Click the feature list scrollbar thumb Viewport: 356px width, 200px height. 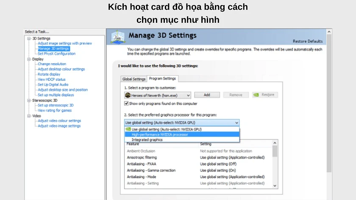pos(275,151)
